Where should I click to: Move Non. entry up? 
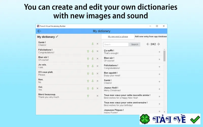point(88,81)
